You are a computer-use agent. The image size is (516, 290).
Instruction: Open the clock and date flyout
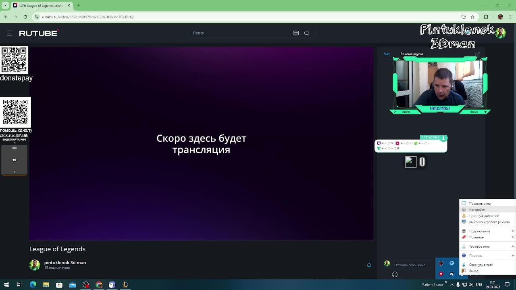pyautogui.click(x=493, y=285)
